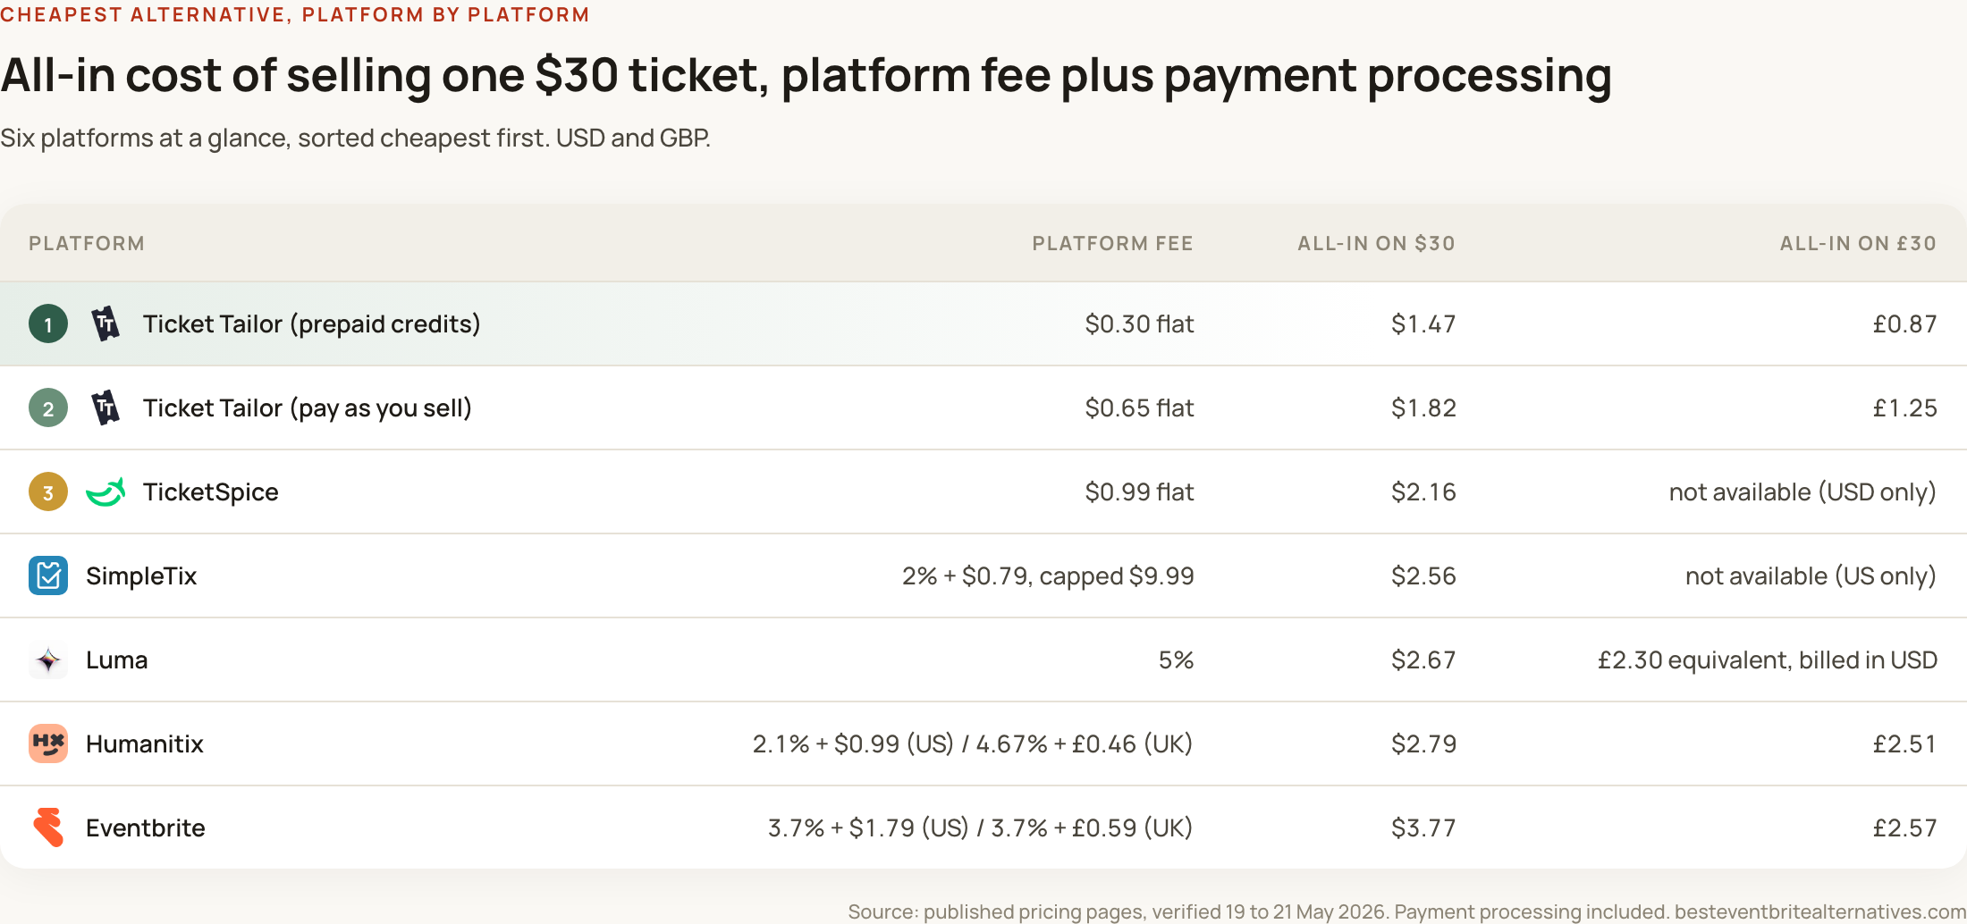Click the ALL-IN ON £30 column header
The height and width of the screenshot is (924, 1967).
pos(1858,243)
